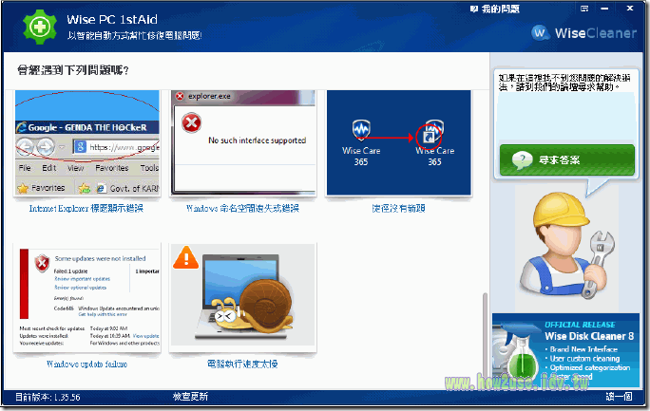650x411 pixels.
Task: Open the title bar options menu icon
Action: [585, 9]
